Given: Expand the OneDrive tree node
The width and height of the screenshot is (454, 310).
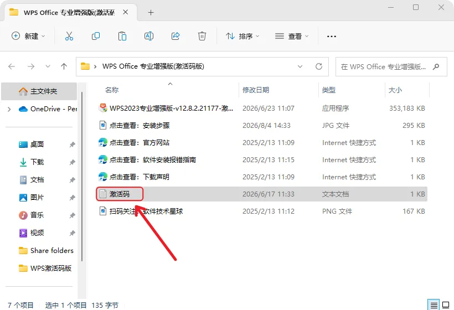Looking at the screenshot, I should [9, 109].
